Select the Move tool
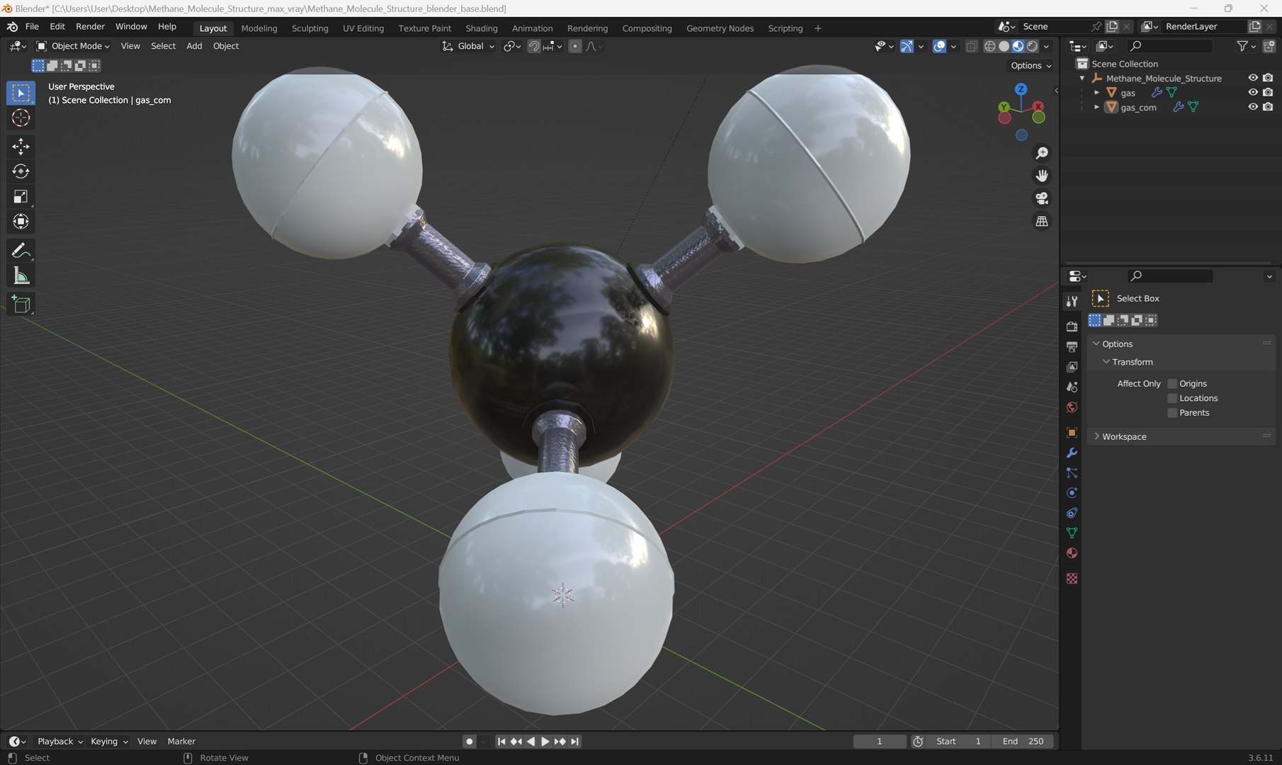 click(x=21, y=147)
